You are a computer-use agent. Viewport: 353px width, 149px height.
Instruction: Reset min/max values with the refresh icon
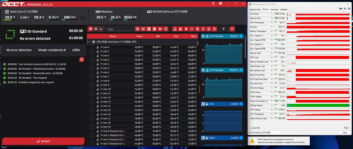pos(232,29)
